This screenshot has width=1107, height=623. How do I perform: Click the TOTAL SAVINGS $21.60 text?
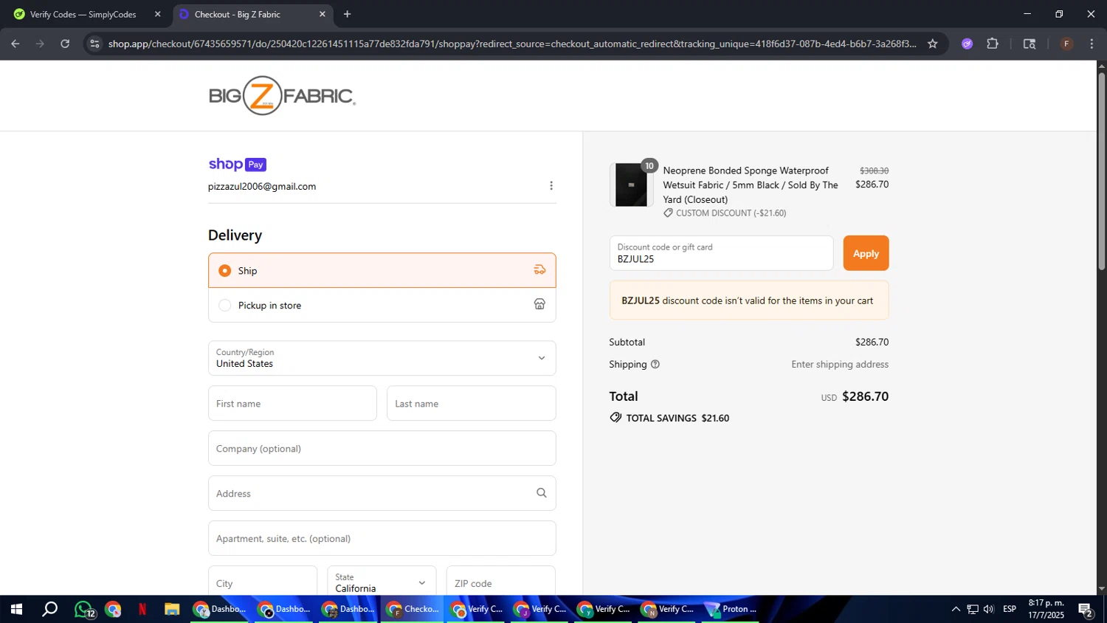point(677,418)
